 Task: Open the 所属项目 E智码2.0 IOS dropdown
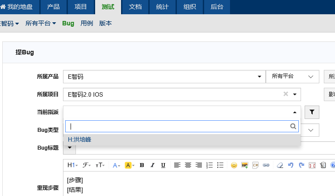point(182,94)
